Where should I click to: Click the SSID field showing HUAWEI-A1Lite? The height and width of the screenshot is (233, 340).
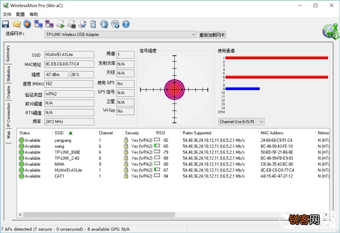[x=69, y=55]
